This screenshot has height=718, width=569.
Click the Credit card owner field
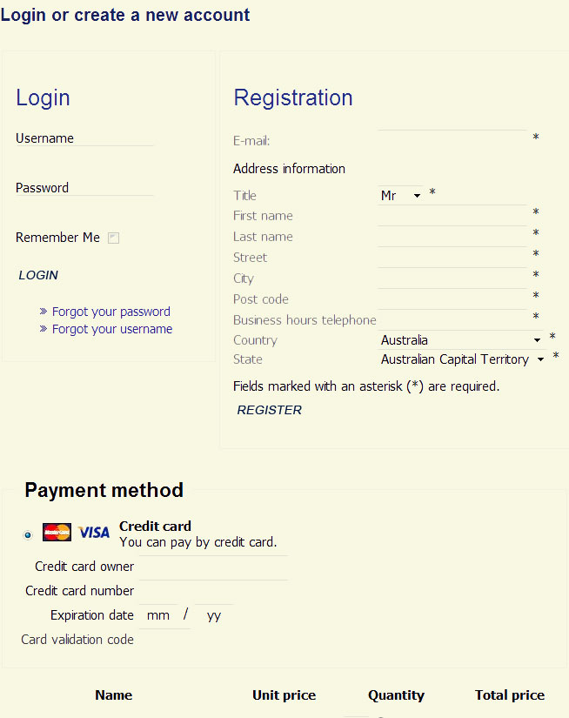click(213, 566)
